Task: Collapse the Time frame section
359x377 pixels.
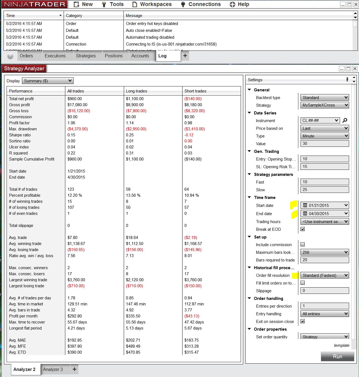Action: coord(249,197)
